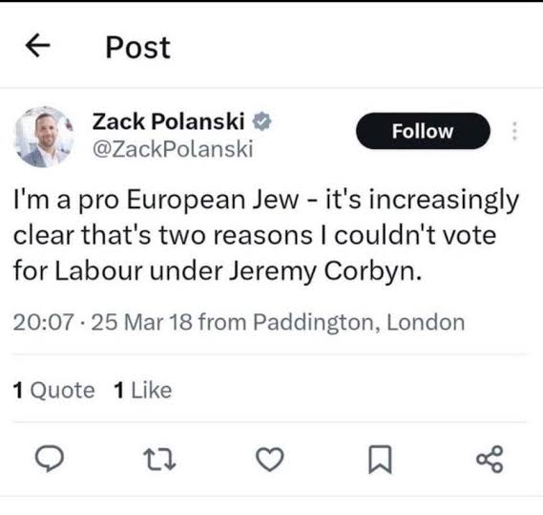Click the verified badge beside Zack Polanski
The image size is (543, 515).
click(x=261, y=121)
